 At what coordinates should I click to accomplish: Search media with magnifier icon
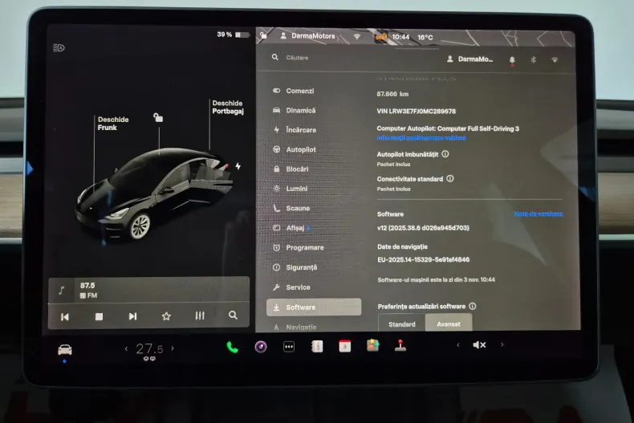pyautogui.click(x=233, y=315)
